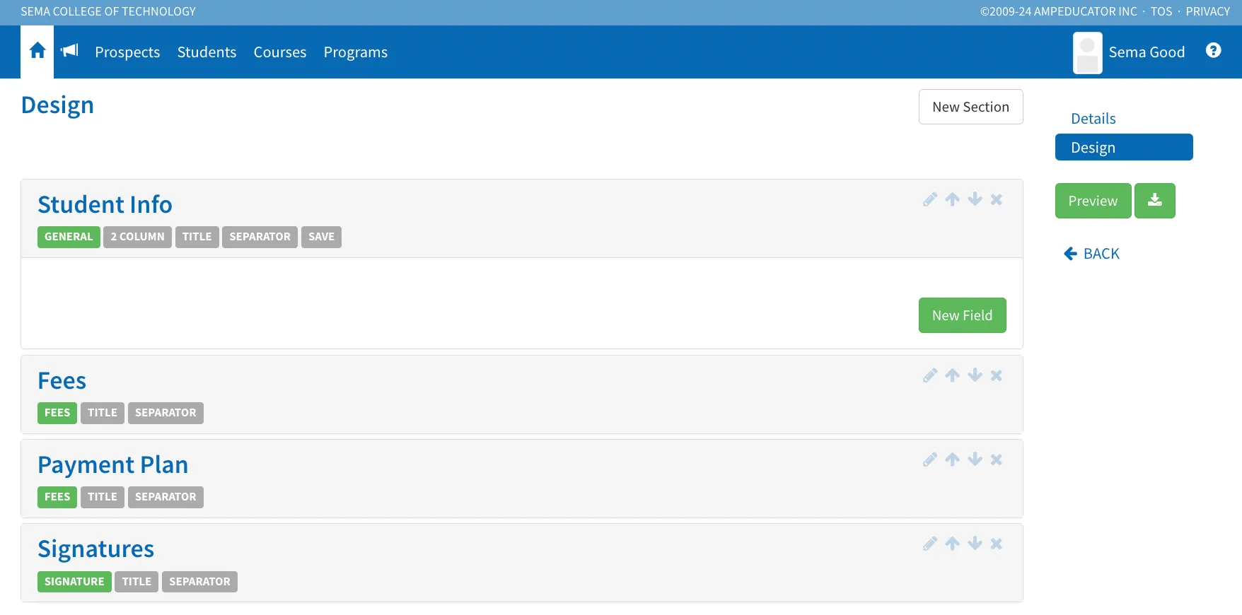Click the New Section button
1242x615 pixels.
[x=970, y=107]
